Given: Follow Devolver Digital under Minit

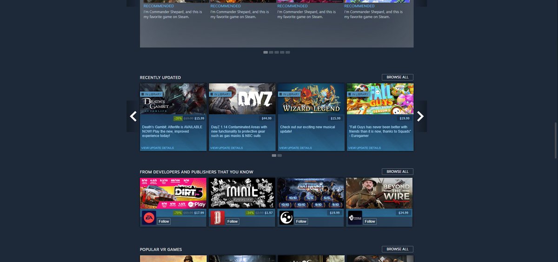Looking at the screenshot, I should tap(232, 222).
